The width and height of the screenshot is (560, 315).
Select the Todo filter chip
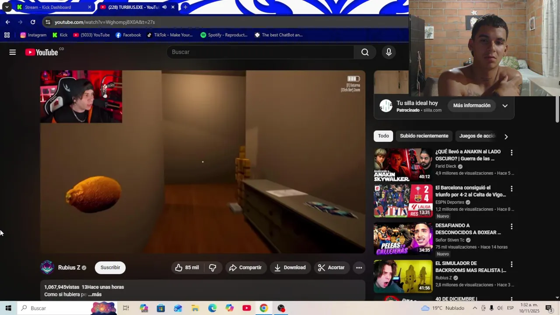(383, 136)
